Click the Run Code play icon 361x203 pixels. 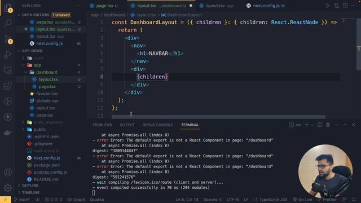[328, 6]
